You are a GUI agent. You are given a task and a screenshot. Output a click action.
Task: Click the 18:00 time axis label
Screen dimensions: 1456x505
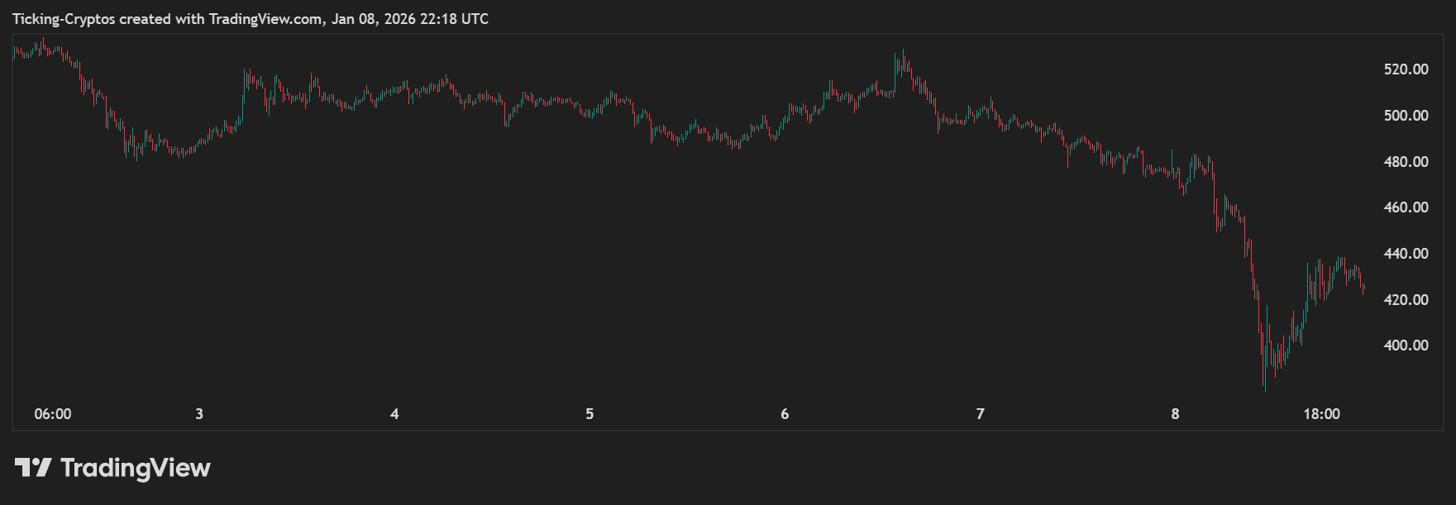(1321, 414)
